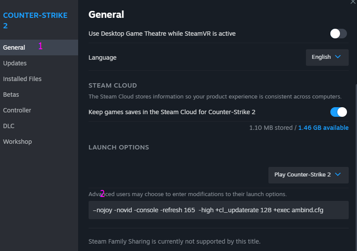Click the Steam Family Sharing notice text
Image resolution: width=357 pixels, height=251 pixels.
pyautogui.click(x=174, y=241)
